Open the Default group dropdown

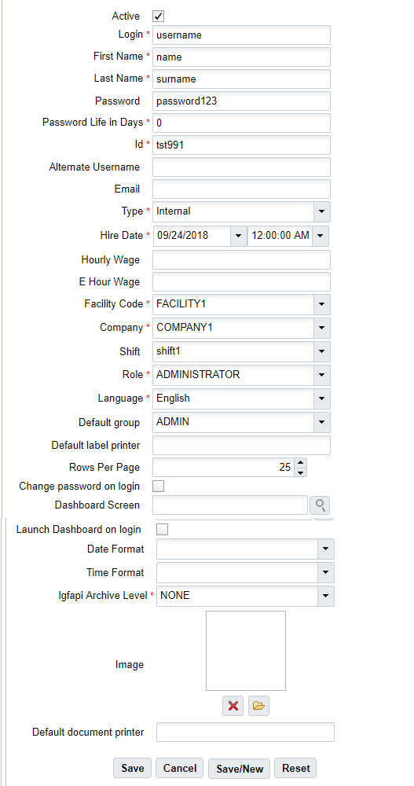pos(322,422)
